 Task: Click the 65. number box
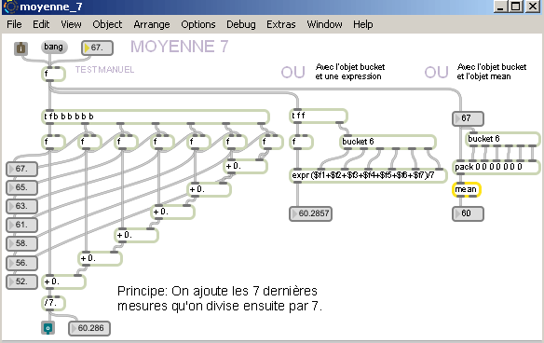21,188
